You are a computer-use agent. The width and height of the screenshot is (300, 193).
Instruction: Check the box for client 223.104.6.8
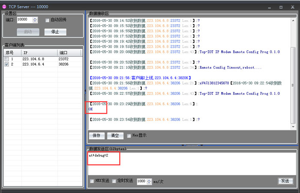coord(6,59)
